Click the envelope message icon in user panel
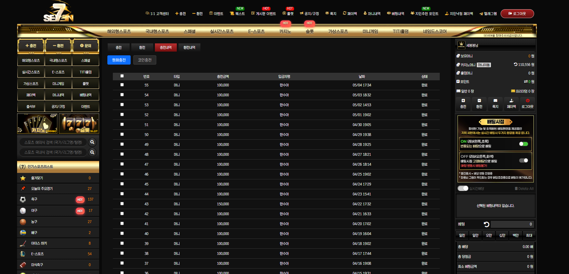Viewport: 569px width, 274px height. 495,100
